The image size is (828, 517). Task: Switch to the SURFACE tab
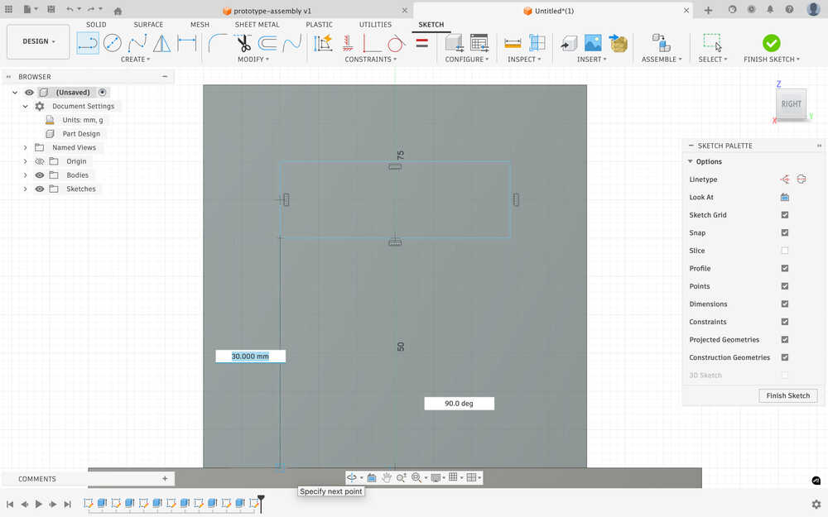[148, 24]
